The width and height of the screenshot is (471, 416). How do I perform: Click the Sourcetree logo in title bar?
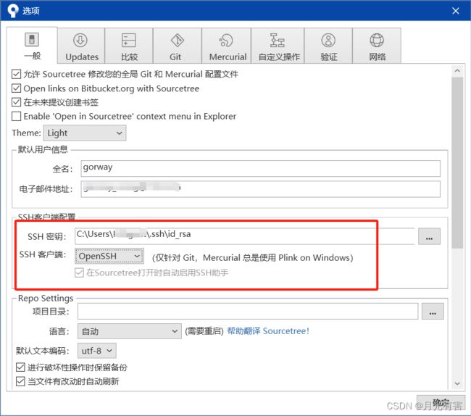point(12,11)
